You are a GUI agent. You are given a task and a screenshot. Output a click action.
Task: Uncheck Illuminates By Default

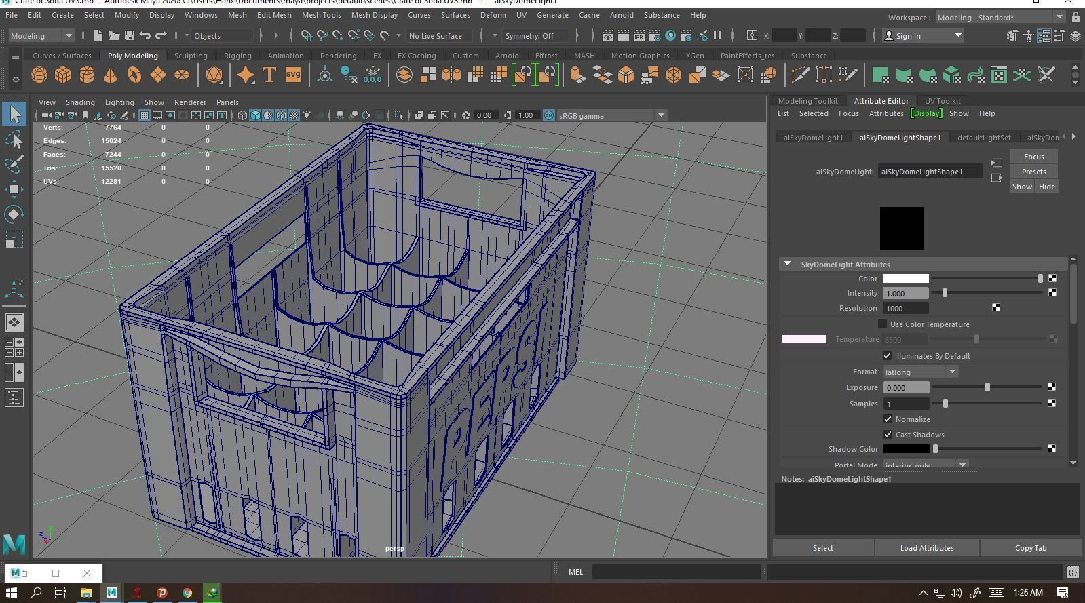click(x=887, y=356)
